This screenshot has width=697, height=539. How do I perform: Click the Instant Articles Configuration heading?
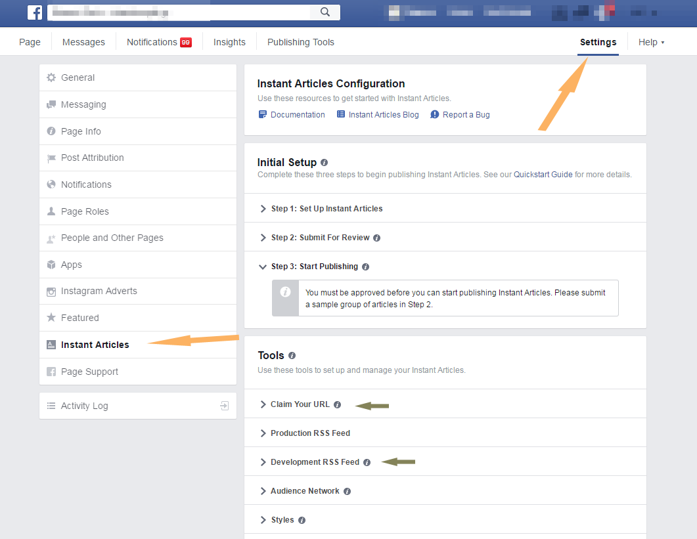(x=331, y=83)
